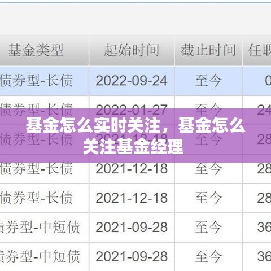This screenshot has height=271, width=271.
Task: Click the 基金类型 column header
Action: tap(36, 50)
